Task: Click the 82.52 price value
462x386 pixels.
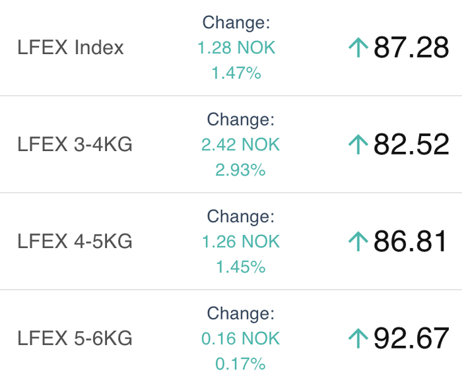Action: (x=411, y=145)
